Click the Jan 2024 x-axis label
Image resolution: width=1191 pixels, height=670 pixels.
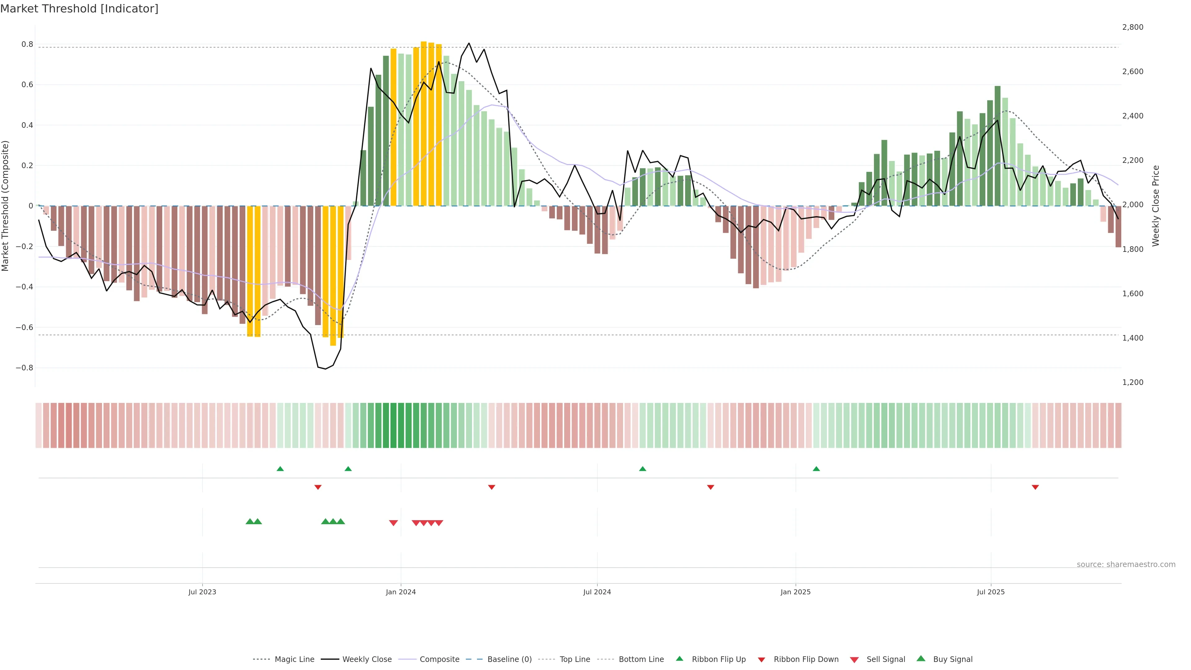pos(401,592)
